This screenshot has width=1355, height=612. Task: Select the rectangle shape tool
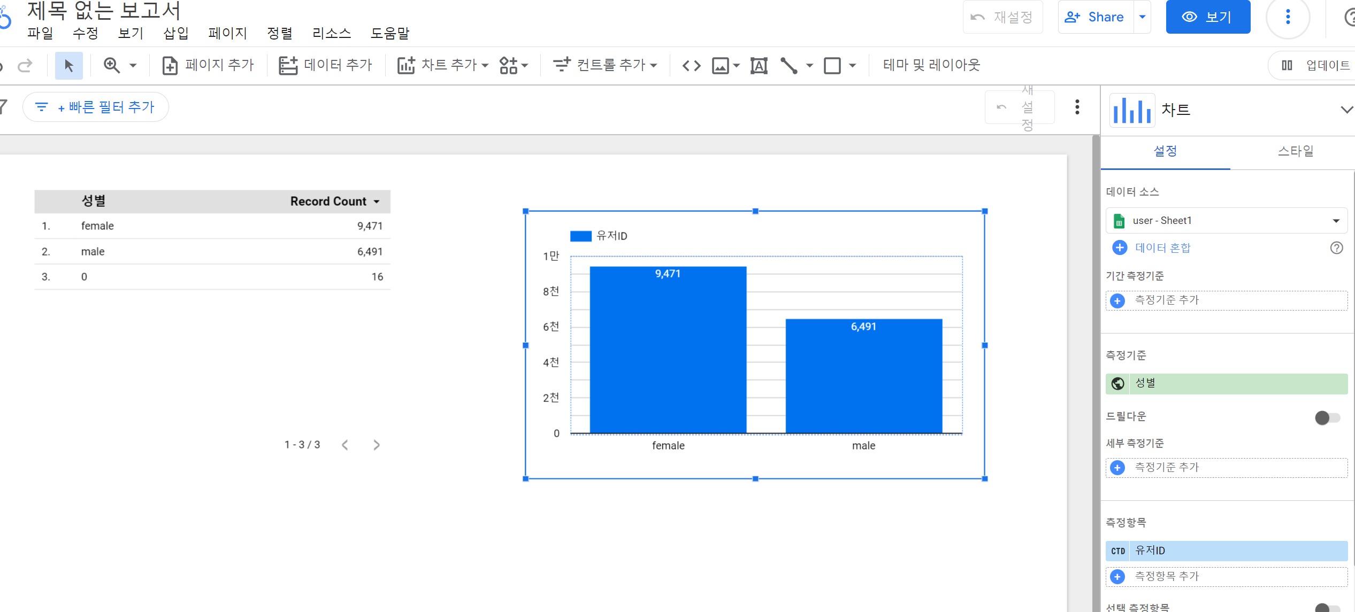832,66
